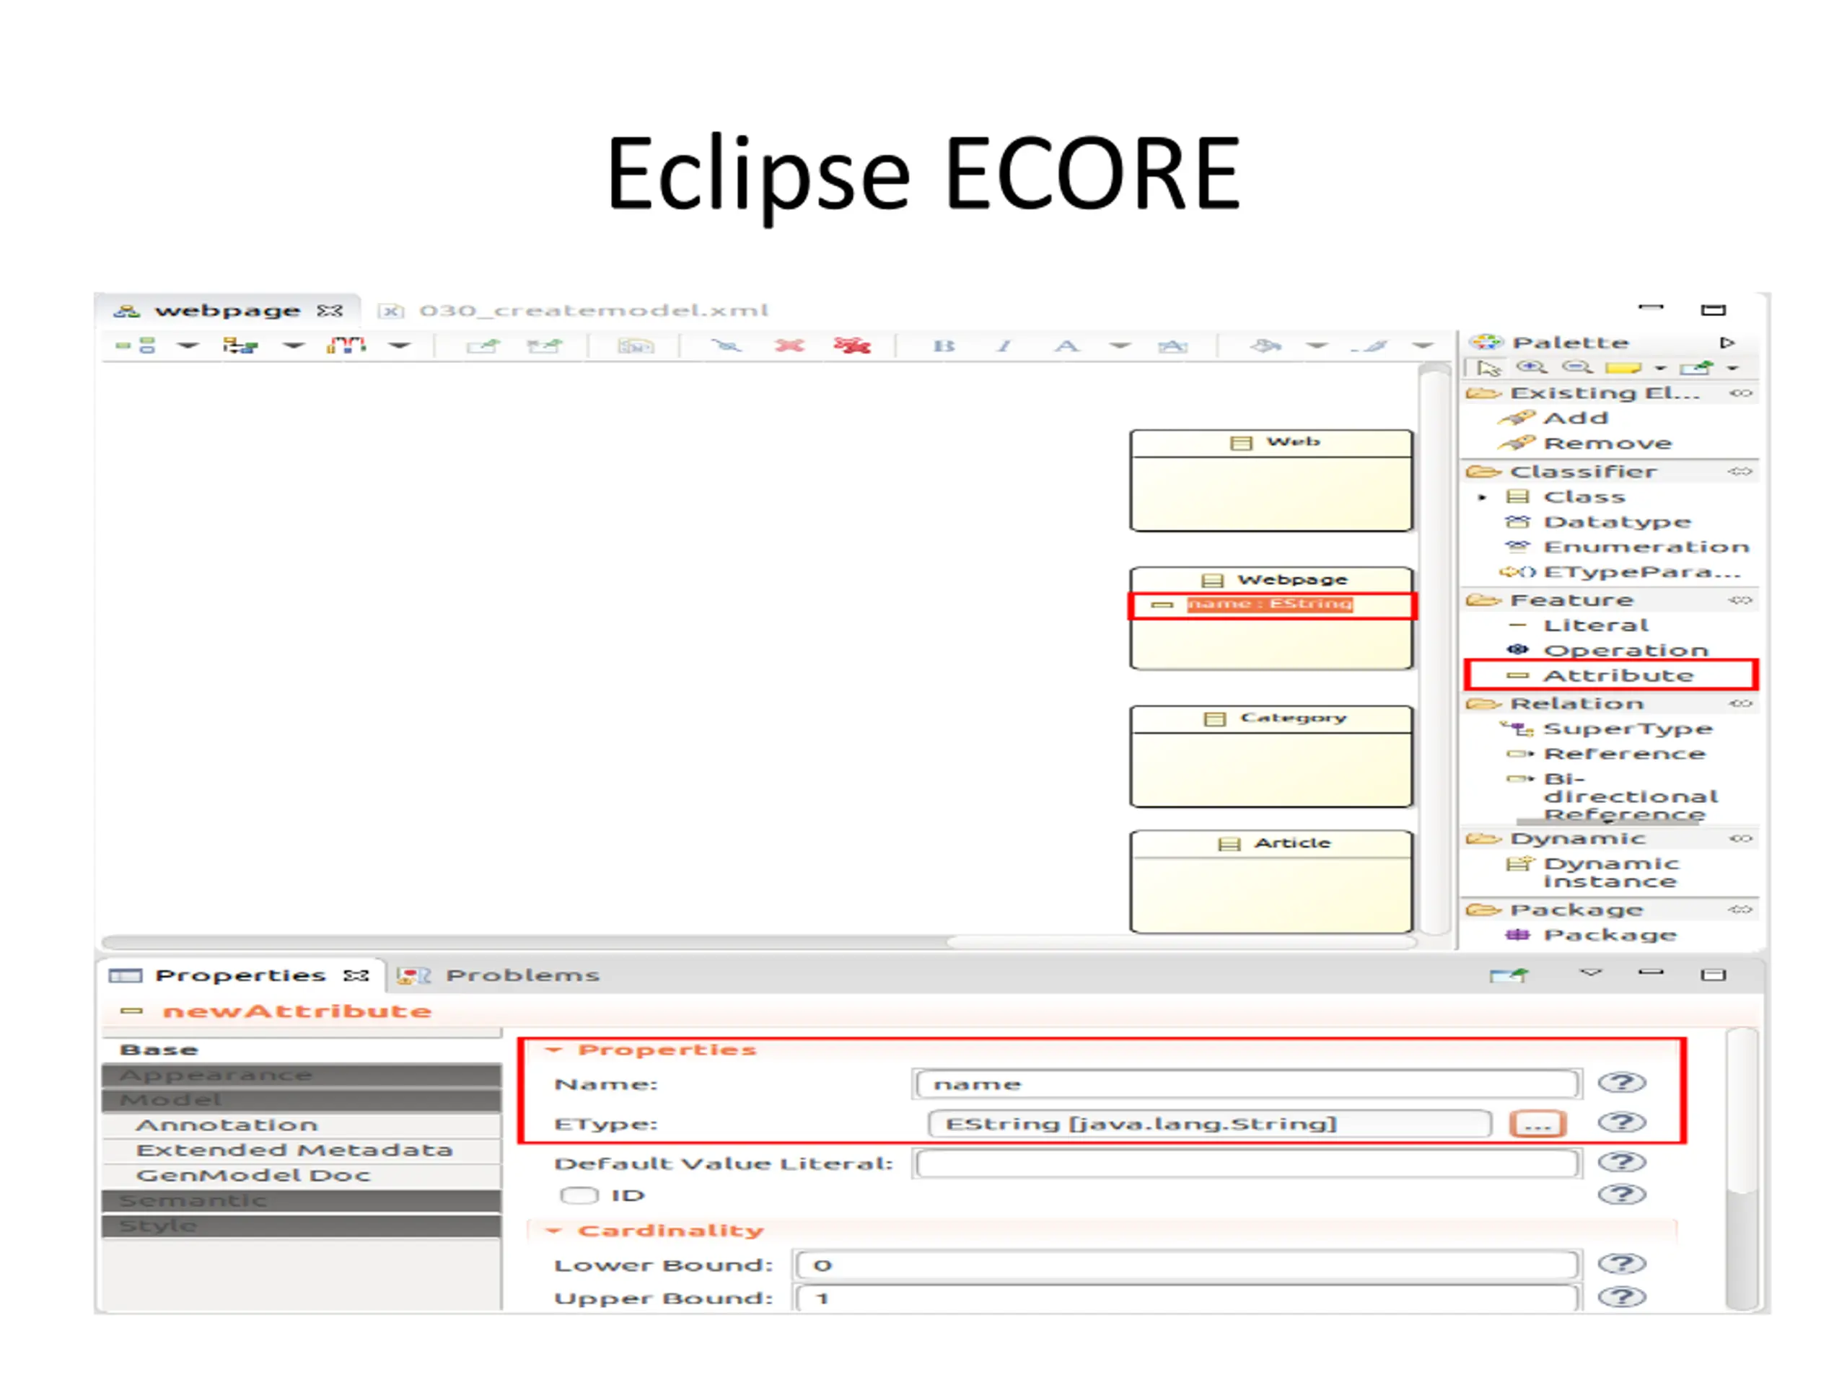
Task: Click help icon next to Lower Bound
Action: coord(1622,1264)
